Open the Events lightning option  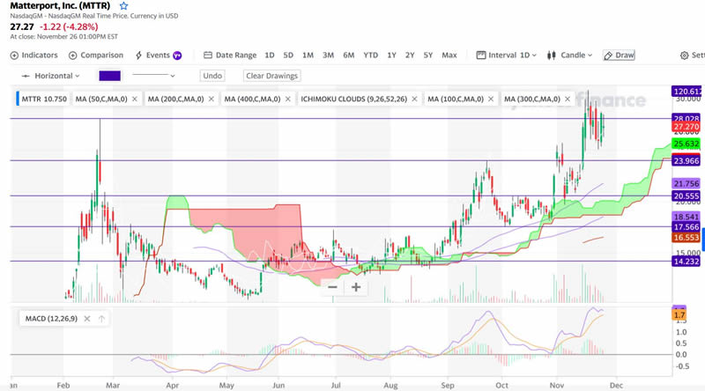click(x=138, y=55)
